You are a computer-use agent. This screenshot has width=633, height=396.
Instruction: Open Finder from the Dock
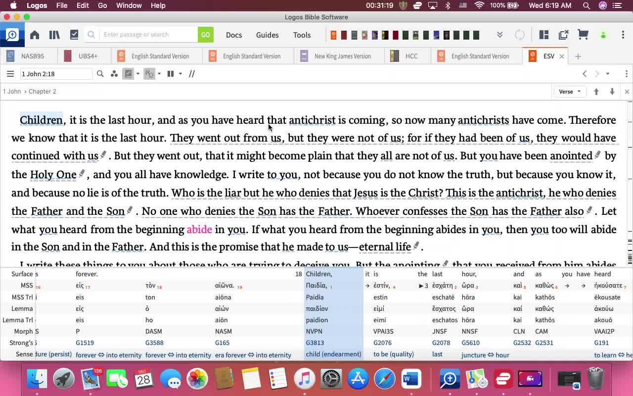pos(37,379)
